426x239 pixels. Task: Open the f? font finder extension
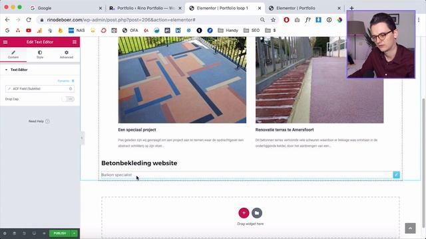pyautogui.click(x=308, y=20)
